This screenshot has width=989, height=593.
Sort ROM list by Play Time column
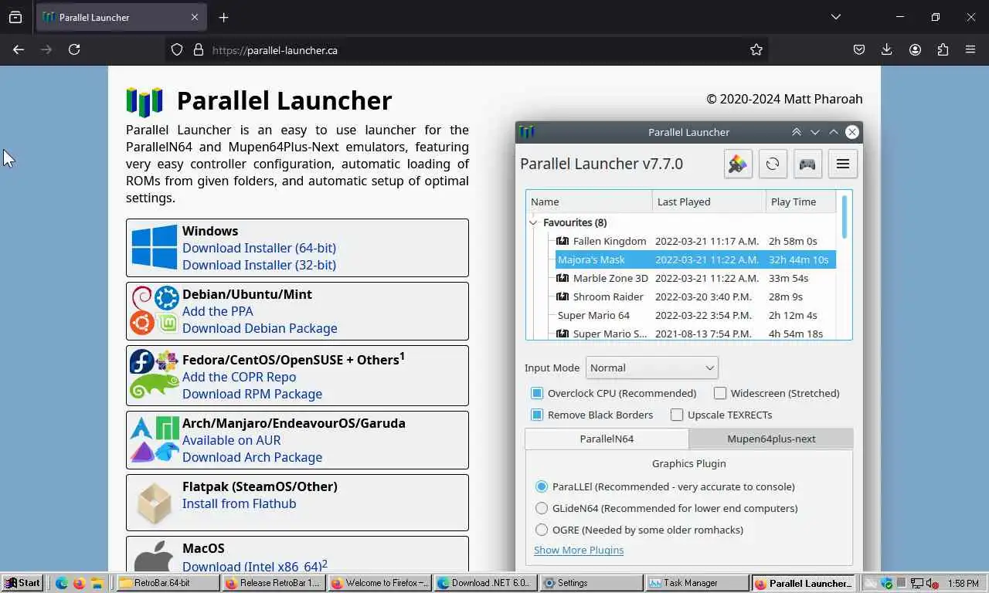click(801, 202)
